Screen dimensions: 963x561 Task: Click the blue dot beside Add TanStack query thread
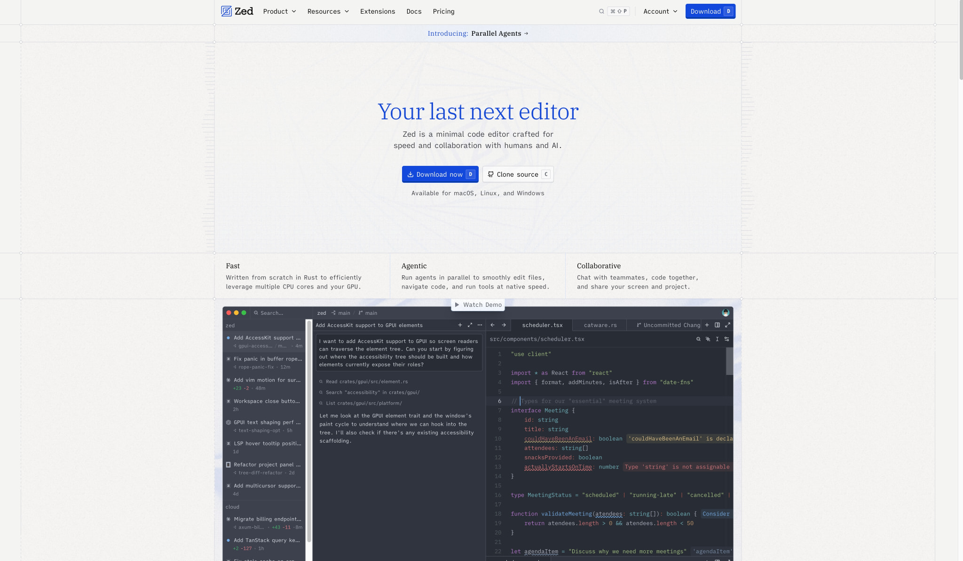click(x=229, y=540)
